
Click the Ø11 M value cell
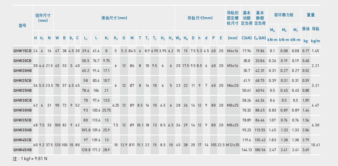tap(132, 145)
